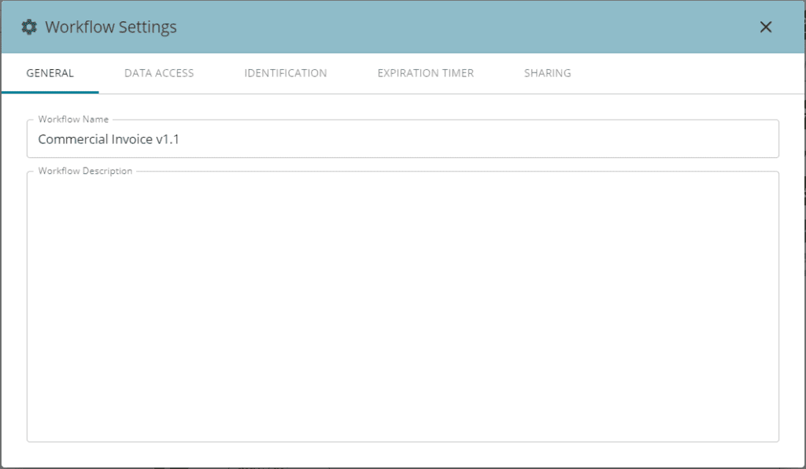The width and height of the screenshot is (806, 469).
Task: Click the dialog title Workflow Settings
Action: tap(111, 26)
